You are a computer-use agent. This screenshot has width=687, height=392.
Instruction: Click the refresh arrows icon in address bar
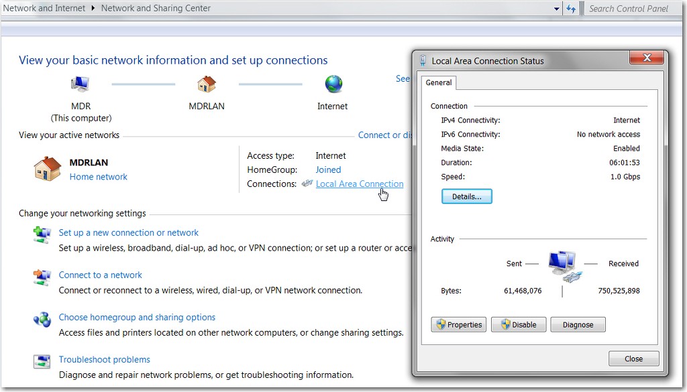(x=571, y=8)
